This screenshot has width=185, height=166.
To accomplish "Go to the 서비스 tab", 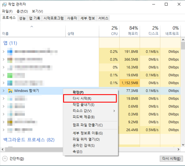I will coord(103,18).
